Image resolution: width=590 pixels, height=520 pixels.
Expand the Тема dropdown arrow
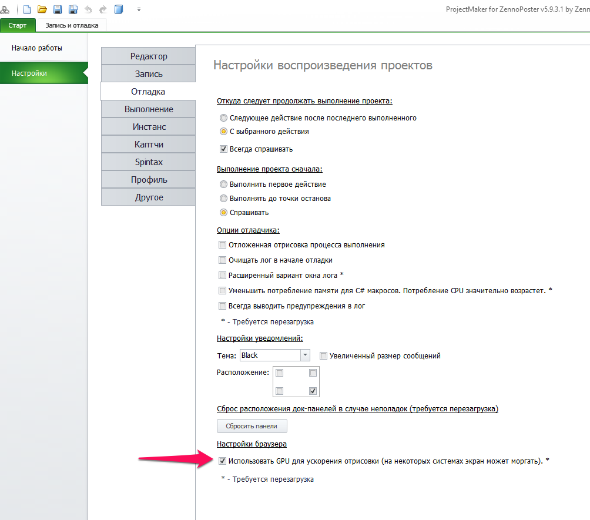coord(305,355)
